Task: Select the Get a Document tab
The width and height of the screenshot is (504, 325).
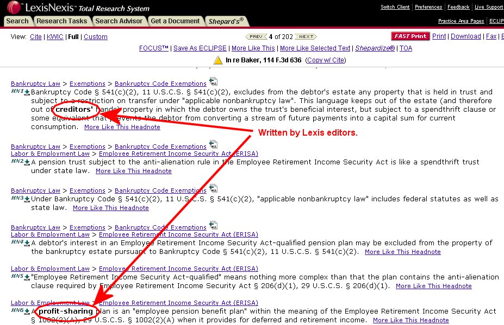Action: point(175,21)
